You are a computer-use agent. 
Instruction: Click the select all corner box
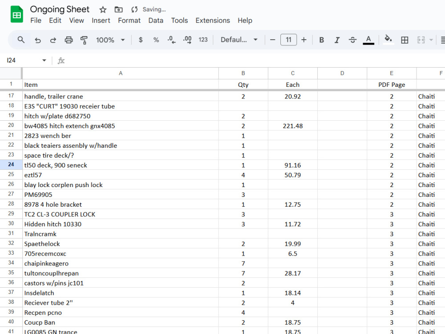click(11, 73)
